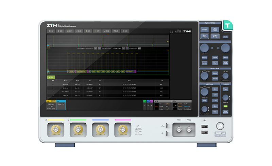Image resolution: width=272 pixels, height=166 pixels.
Task: Open the Trigger menu button
Action: [225, 89]
